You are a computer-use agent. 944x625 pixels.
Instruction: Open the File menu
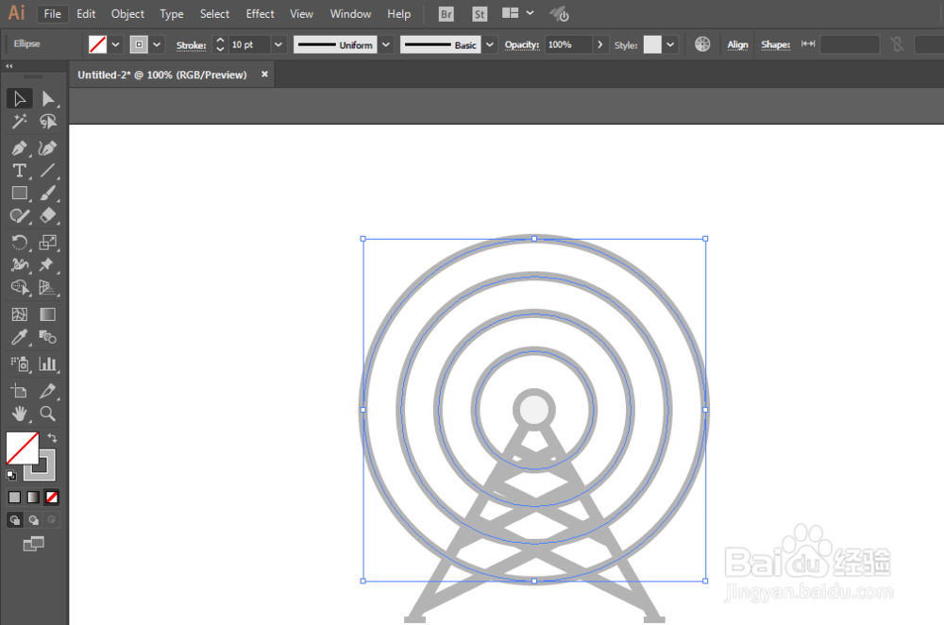(x=52, y=14)
